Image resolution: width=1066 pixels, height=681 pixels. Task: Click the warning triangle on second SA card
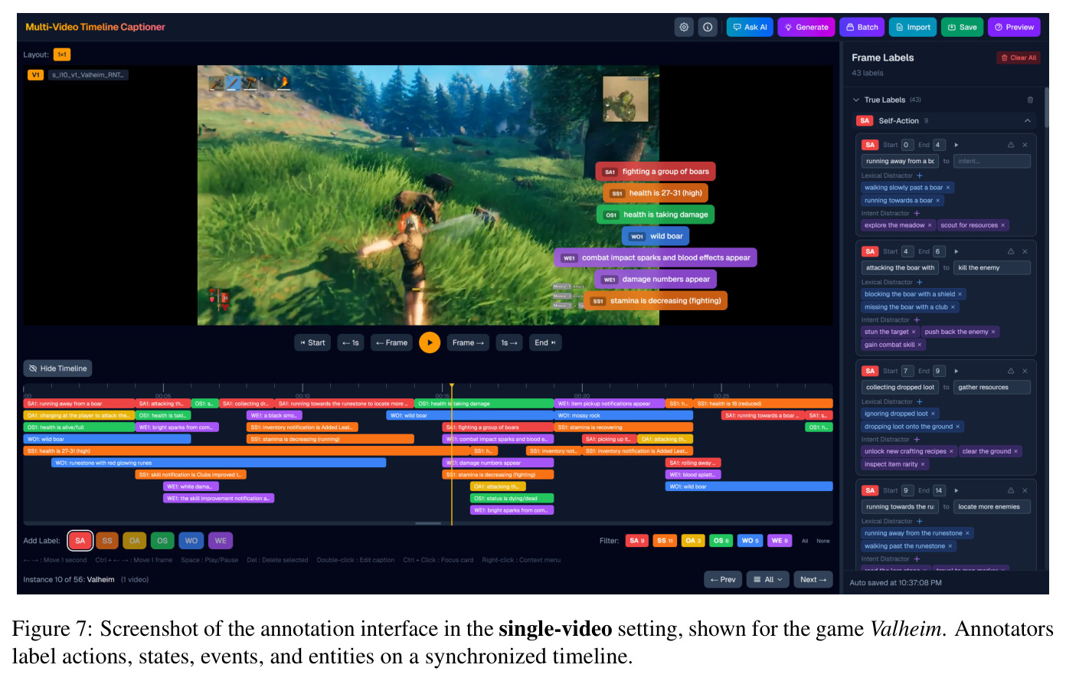coord(1011,251)
